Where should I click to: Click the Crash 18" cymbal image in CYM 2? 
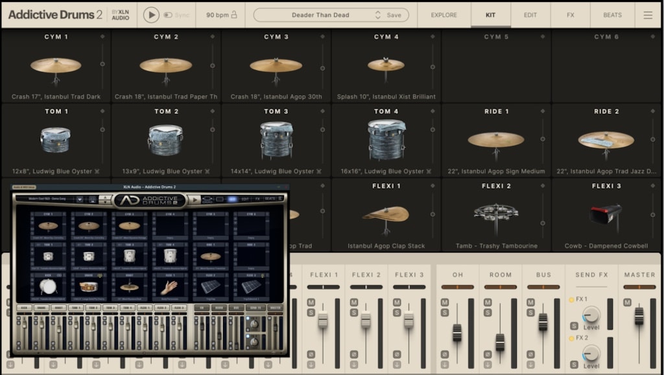pos(165,71)
